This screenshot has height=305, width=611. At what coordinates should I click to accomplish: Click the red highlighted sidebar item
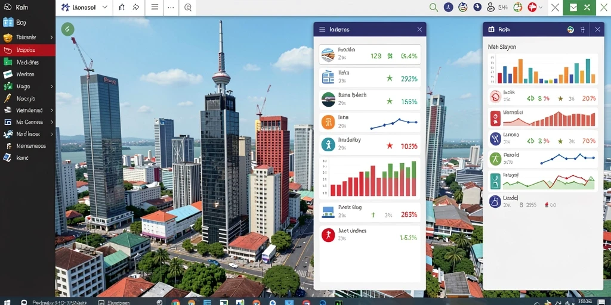pos(27,50)
